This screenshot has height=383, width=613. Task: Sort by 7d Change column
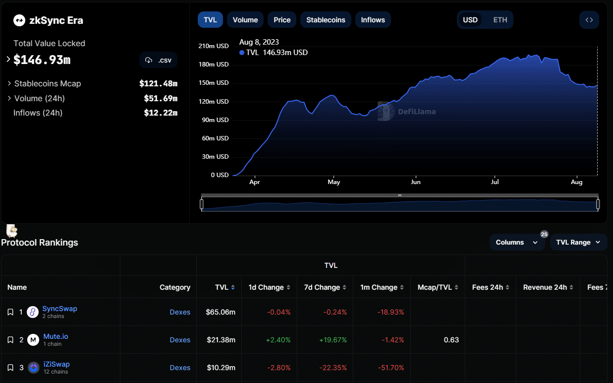[344, 287]
